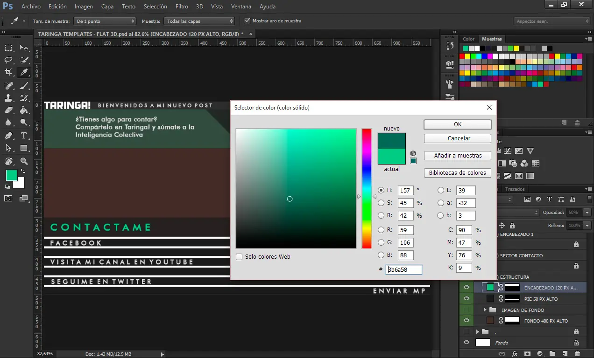This screenshot has height=358, width=594.
Task: Click OK in color picker
Action: (458, 124)
